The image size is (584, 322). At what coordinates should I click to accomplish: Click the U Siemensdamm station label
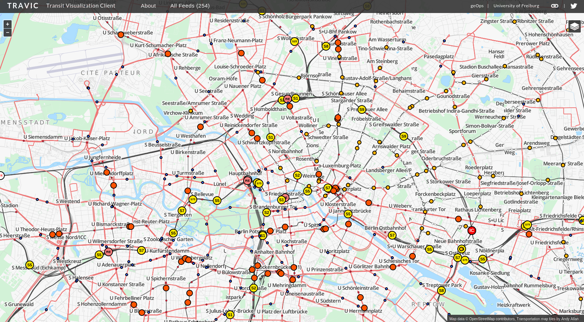(43, 137)
